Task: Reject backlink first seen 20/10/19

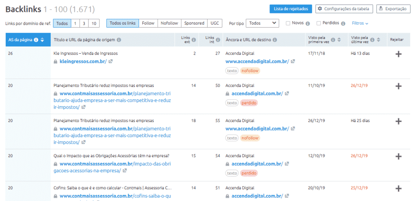Action: click(398, 188)
